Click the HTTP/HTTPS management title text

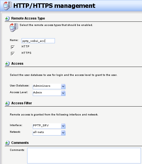pyautogui.click(x=54, y=6)
